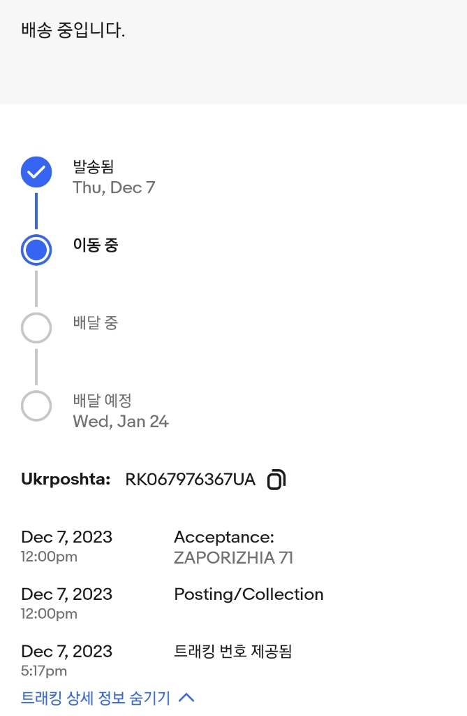Collapse tracking details with the chevron arrow

point(186,697)
